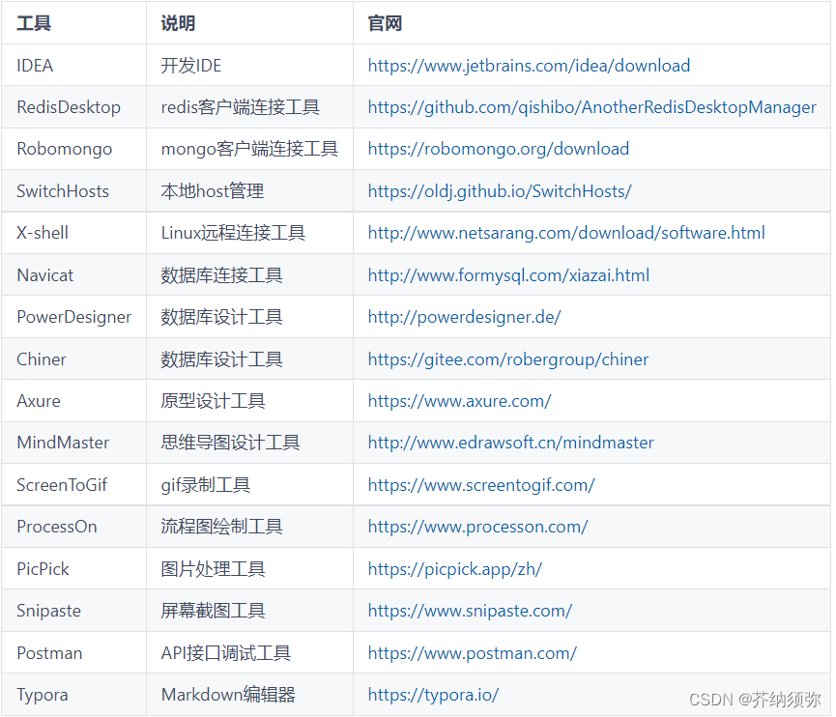Open the www.screentogif.com link

481,484
